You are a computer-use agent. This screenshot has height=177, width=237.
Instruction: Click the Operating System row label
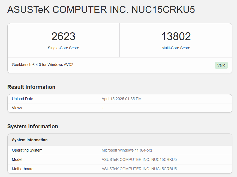[x=27, y=150]
